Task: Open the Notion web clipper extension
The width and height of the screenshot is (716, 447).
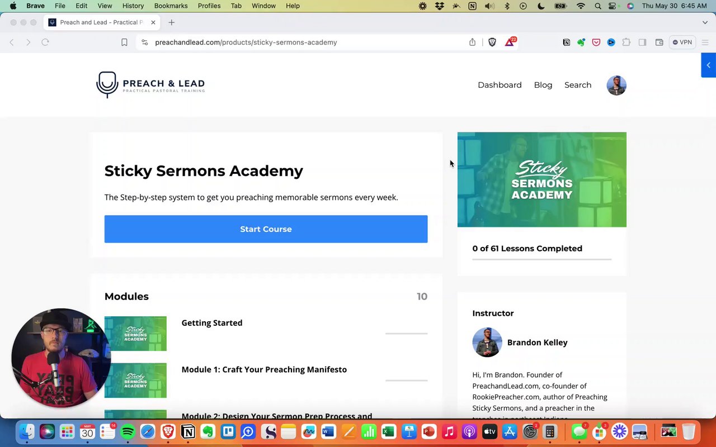Action: [x=567, y=42]
